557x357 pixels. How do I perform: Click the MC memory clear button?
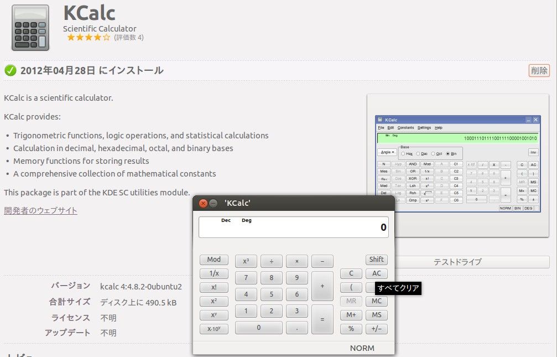[376, 301]
